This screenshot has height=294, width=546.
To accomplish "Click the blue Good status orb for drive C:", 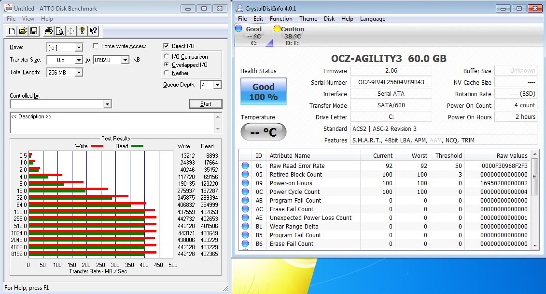I will pos(239,28).
